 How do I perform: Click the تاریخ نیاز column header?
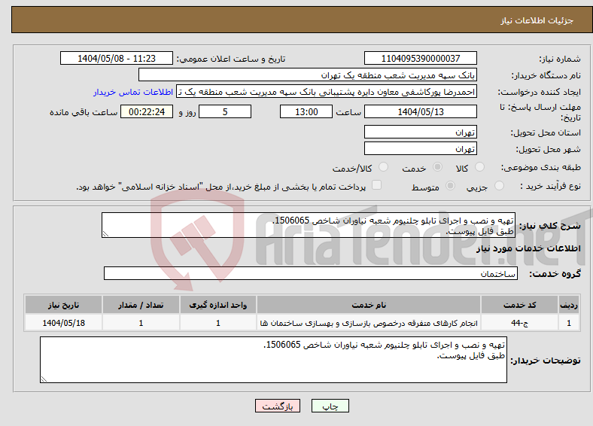pos(63,305)
